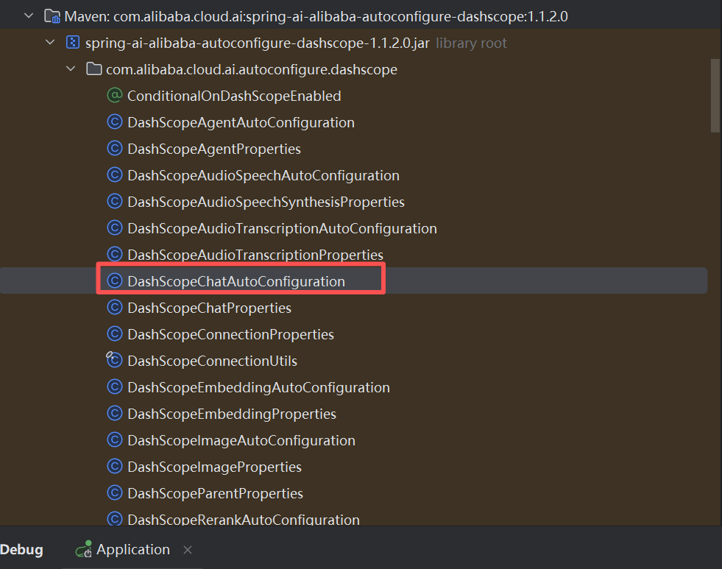Click the DashScopeAgentProperties class icon
Image resolution: width=722 pixels, height=569 pixels.
(115, 148)
